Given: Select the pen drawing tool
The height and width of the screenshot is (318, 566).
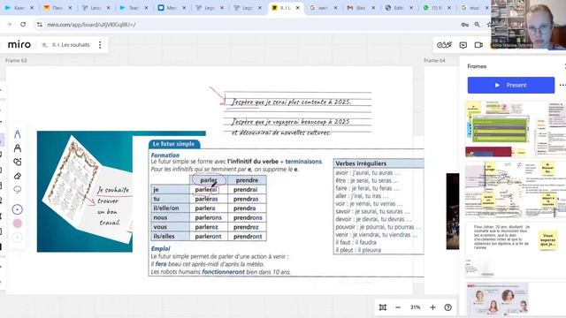Looking at the screenshot, I should point(18,134).
